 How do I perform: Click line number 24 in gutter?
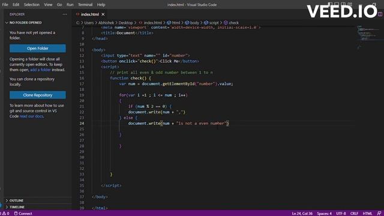[x=82, y=123]
